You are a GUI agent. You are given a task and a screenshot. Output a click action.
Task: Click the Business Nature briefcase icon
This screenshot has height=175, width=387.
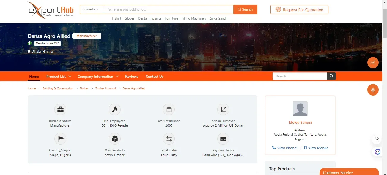(x=60, y=109)
